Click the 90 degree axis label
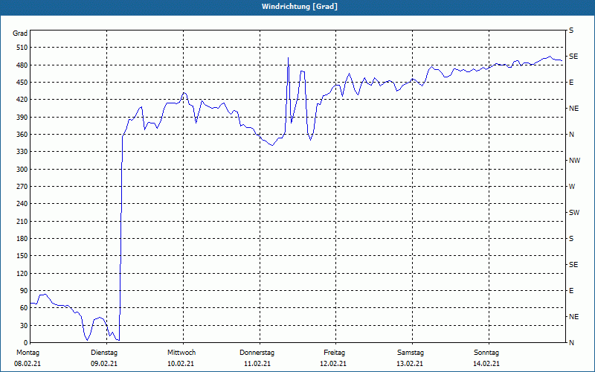 [24, 291]
